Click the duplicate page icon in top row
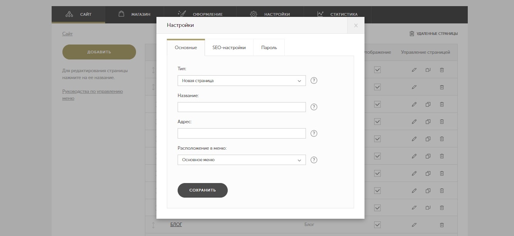 click(428, 70)
